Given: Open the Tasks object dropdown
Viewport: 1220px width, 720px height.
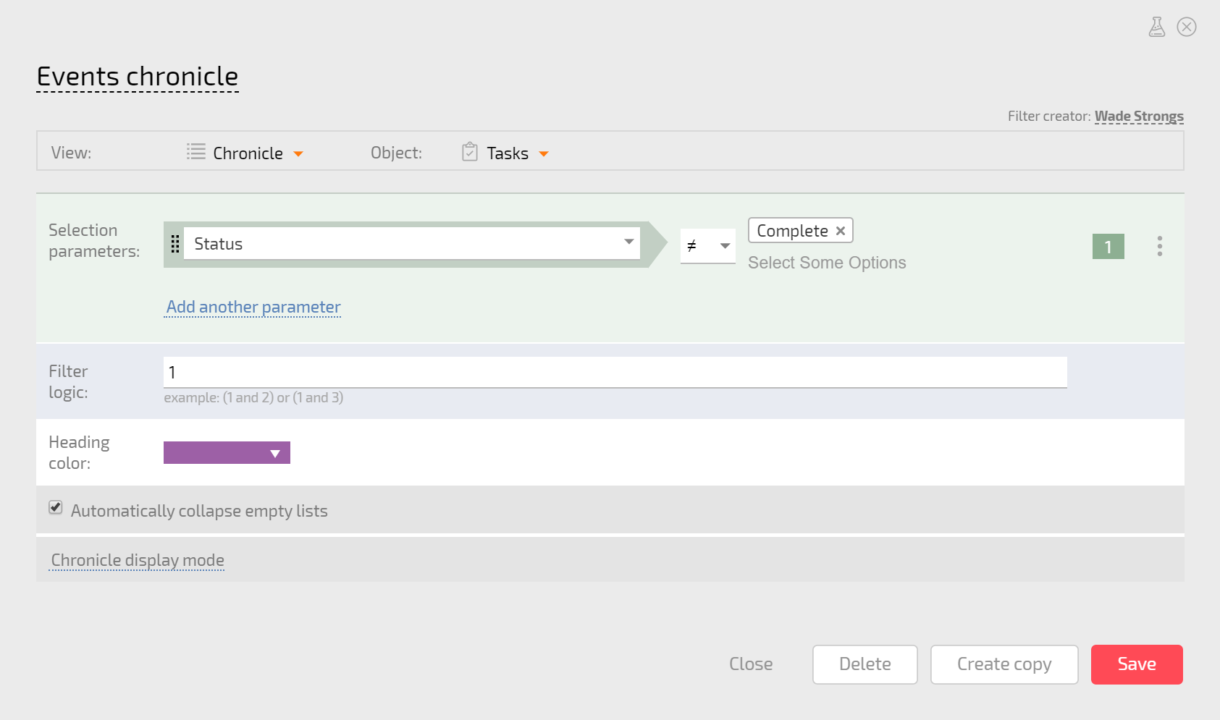Looking at the screenshot, I should [518, 153].
